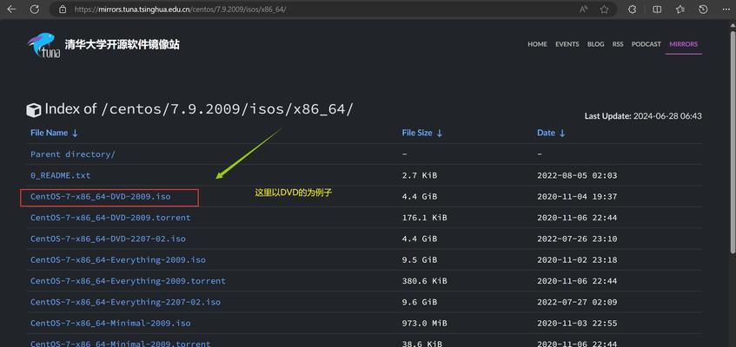Click the 9.6 GiB size cell
This screenshot has width=736, height=347.
click(420, 302)
